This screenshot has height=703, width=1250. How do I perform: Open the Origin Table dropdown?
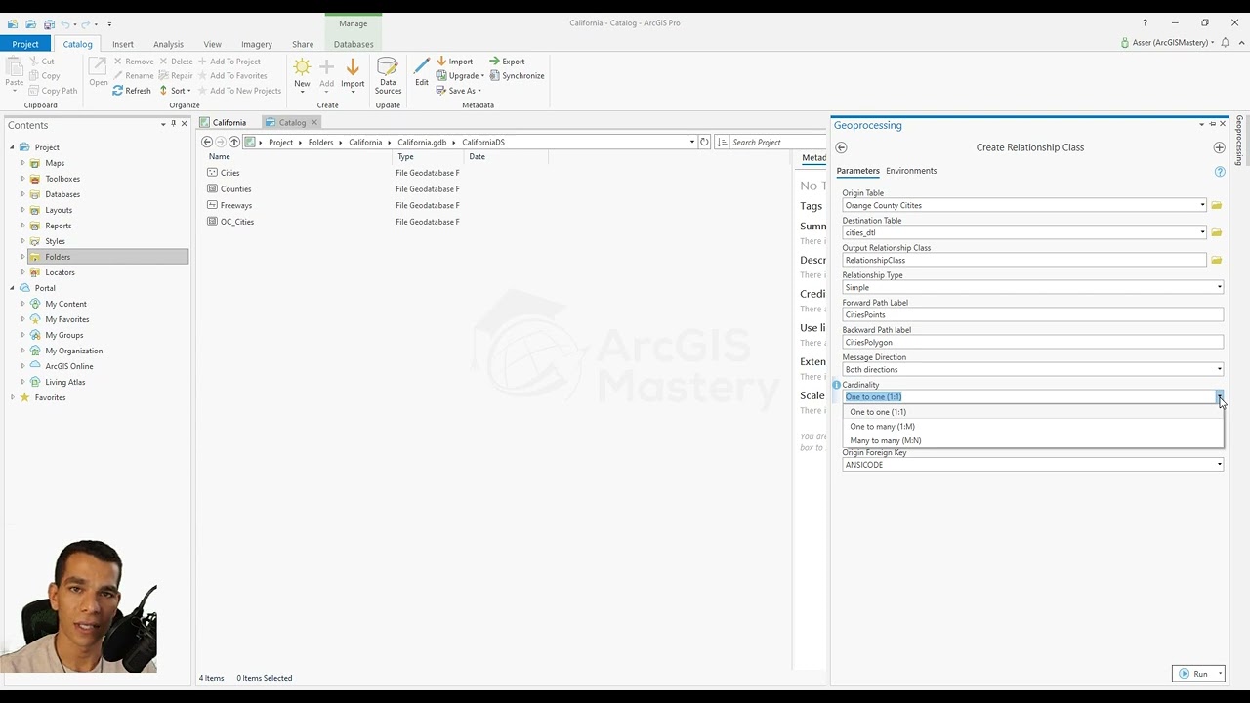tap(1202, 205)
